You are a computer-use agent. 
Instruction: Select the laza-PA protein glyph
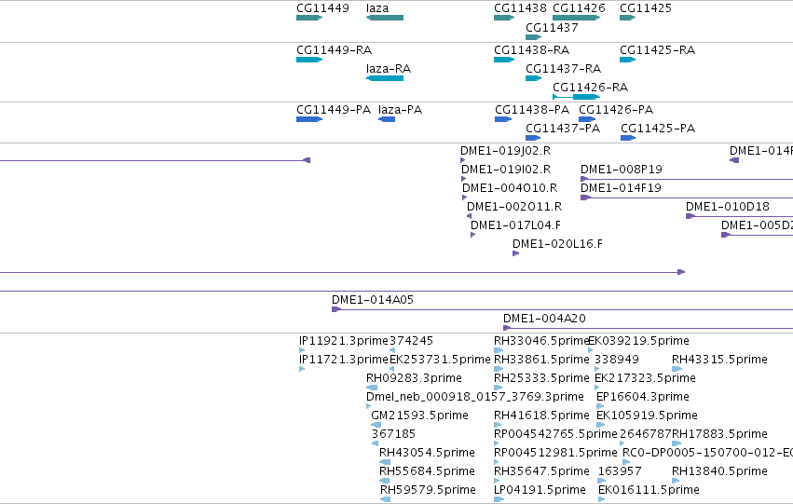pos(387,119)
